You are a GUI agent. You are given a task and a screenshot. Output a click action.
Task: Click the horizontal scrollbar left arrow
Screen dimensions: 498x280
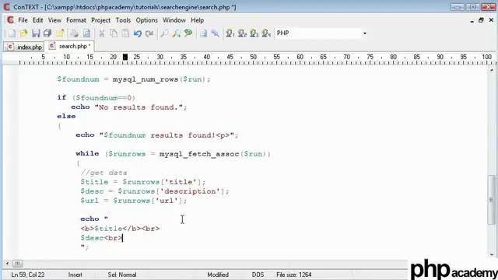tap(7, 264)
